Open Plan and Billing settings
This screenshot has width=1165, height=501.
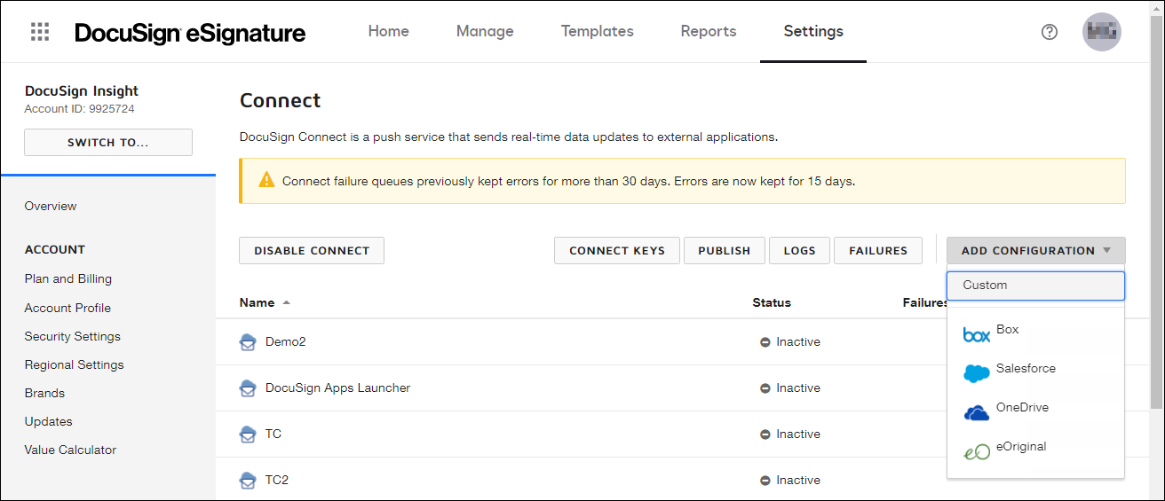point(68,278)
